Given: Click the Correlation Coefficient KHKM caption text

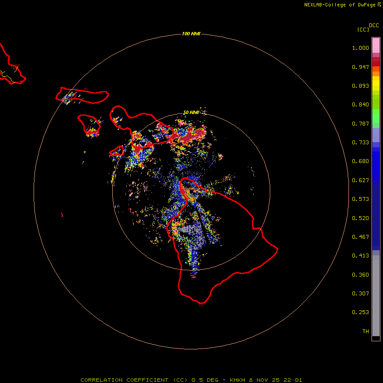Looking at the screenshot, I should click(x=191, y=380).
